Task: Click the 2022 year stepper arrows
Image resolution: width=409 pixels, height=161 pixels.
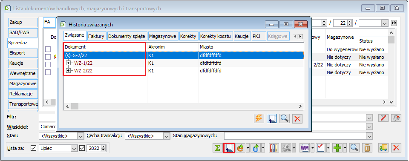Action: [x=104, y=148]
